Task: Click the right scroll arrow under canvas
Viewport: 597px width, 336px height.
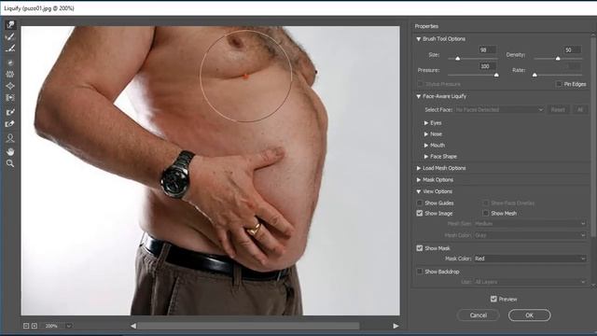Action: tap(396, 326)
